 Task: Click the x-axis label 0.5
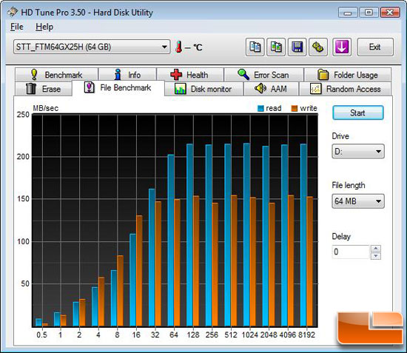point(41,334)
